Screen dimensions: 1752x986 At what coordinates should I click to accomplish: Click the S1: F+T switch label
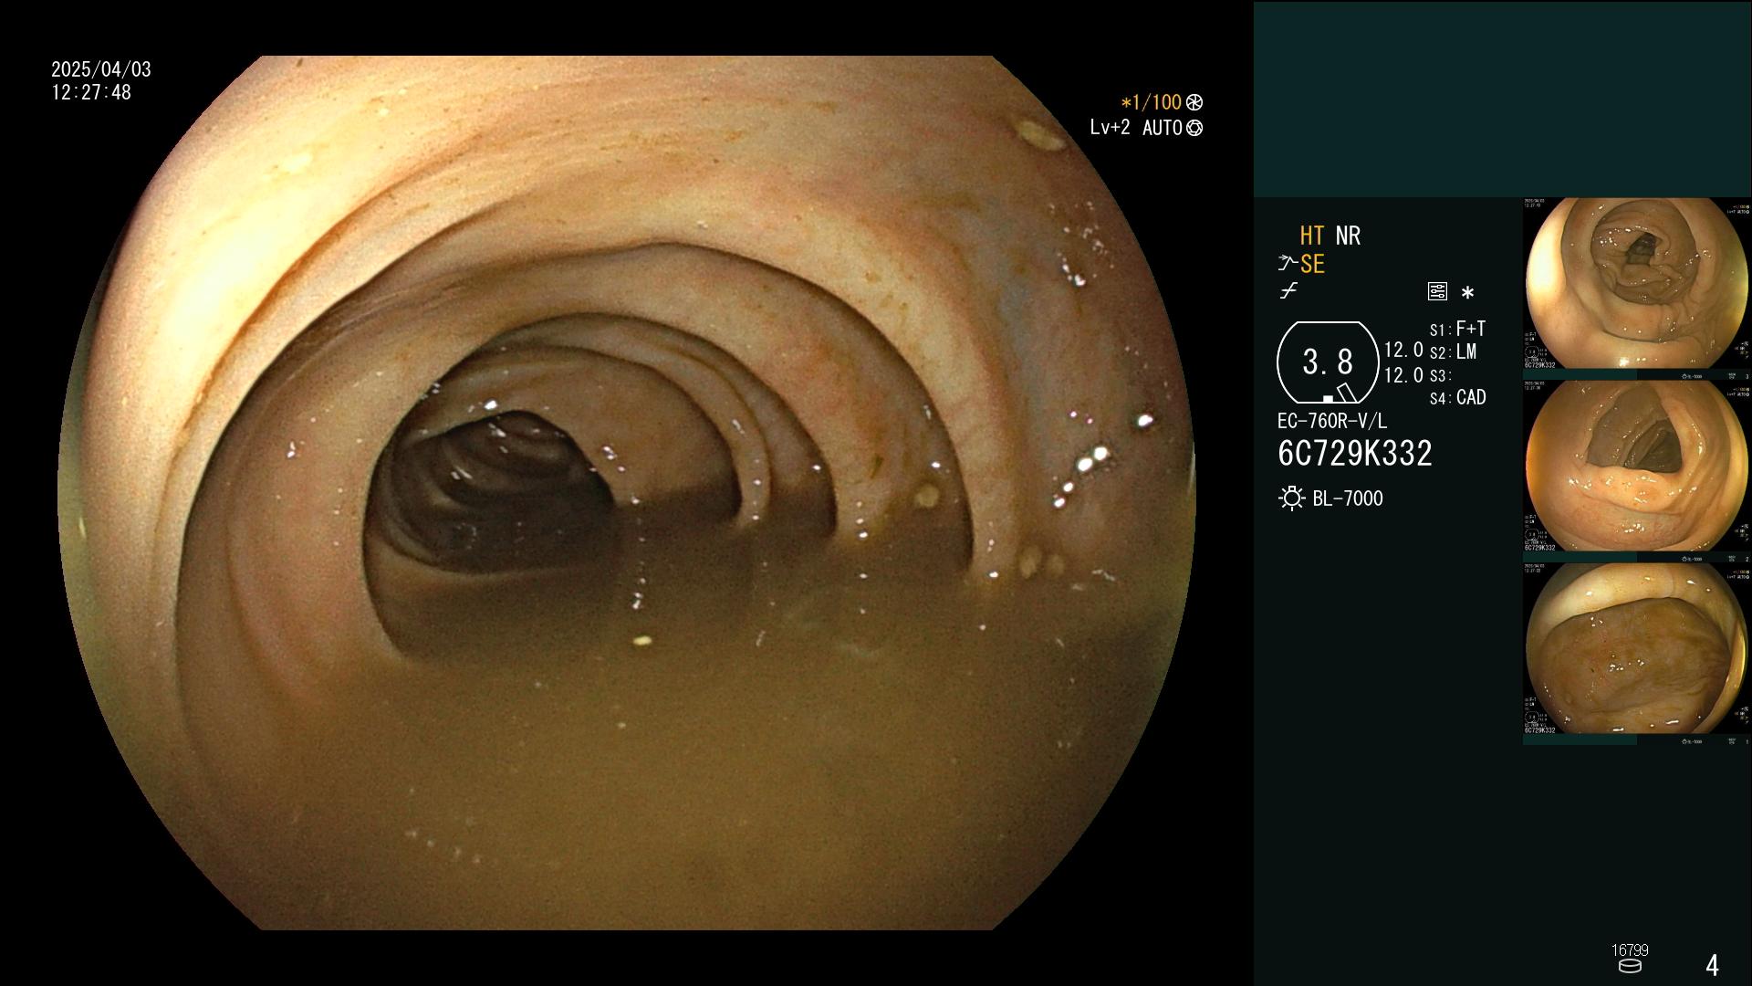click(x=1457, y=329)
